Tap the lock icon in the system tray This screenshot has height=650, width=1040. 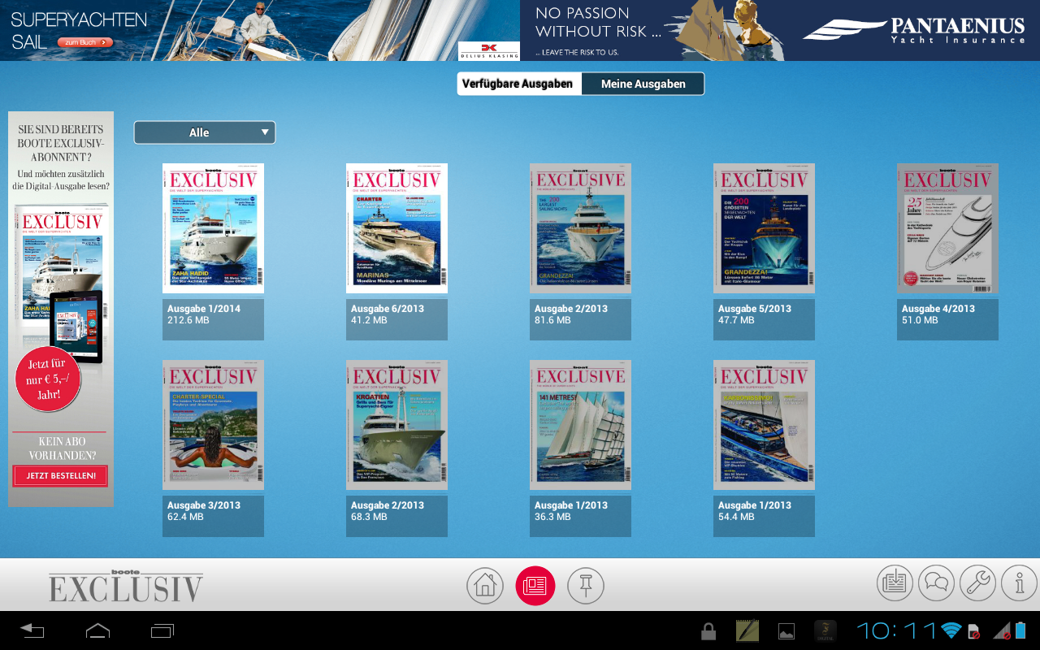[x=708, y=631]
